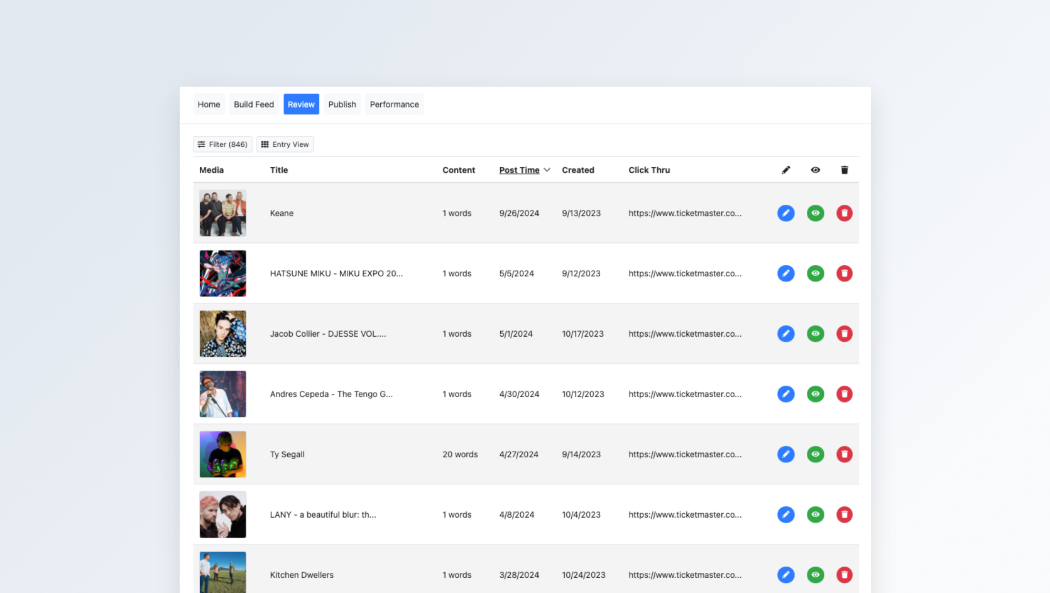Toggle the eye icon in the header row
This screenshot has width=1050, height=593.
pyautogui.click(x=815, y=170)
